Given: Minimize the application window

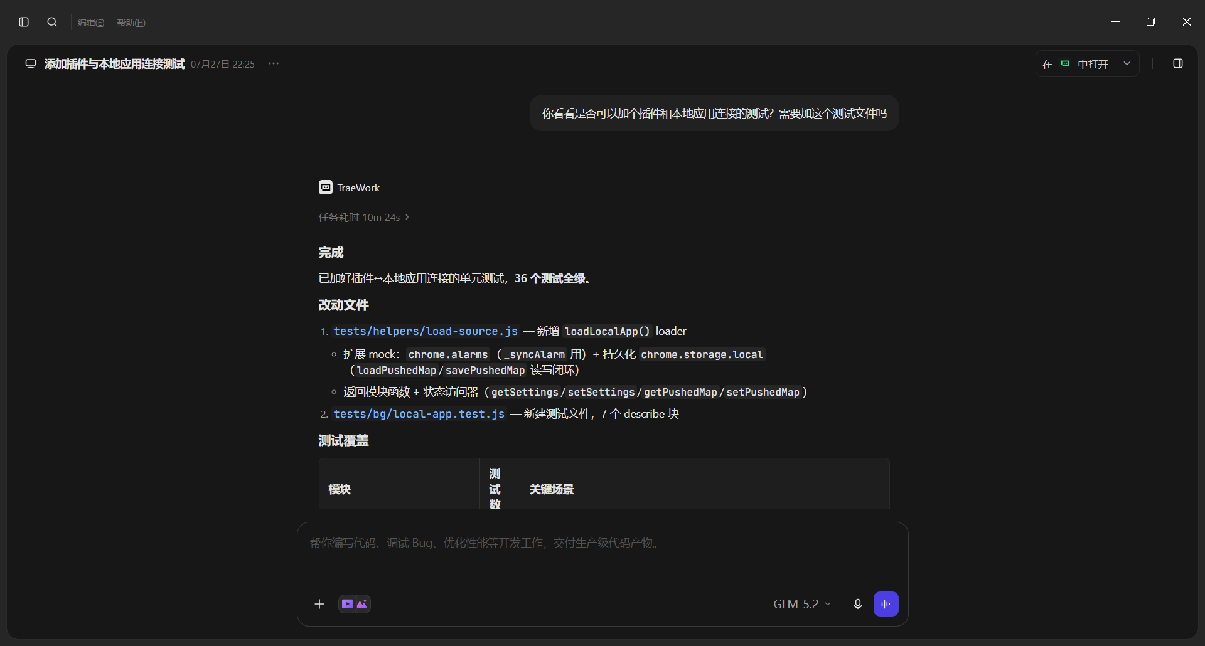Looking at the screenshot, I should (1115, 22).
